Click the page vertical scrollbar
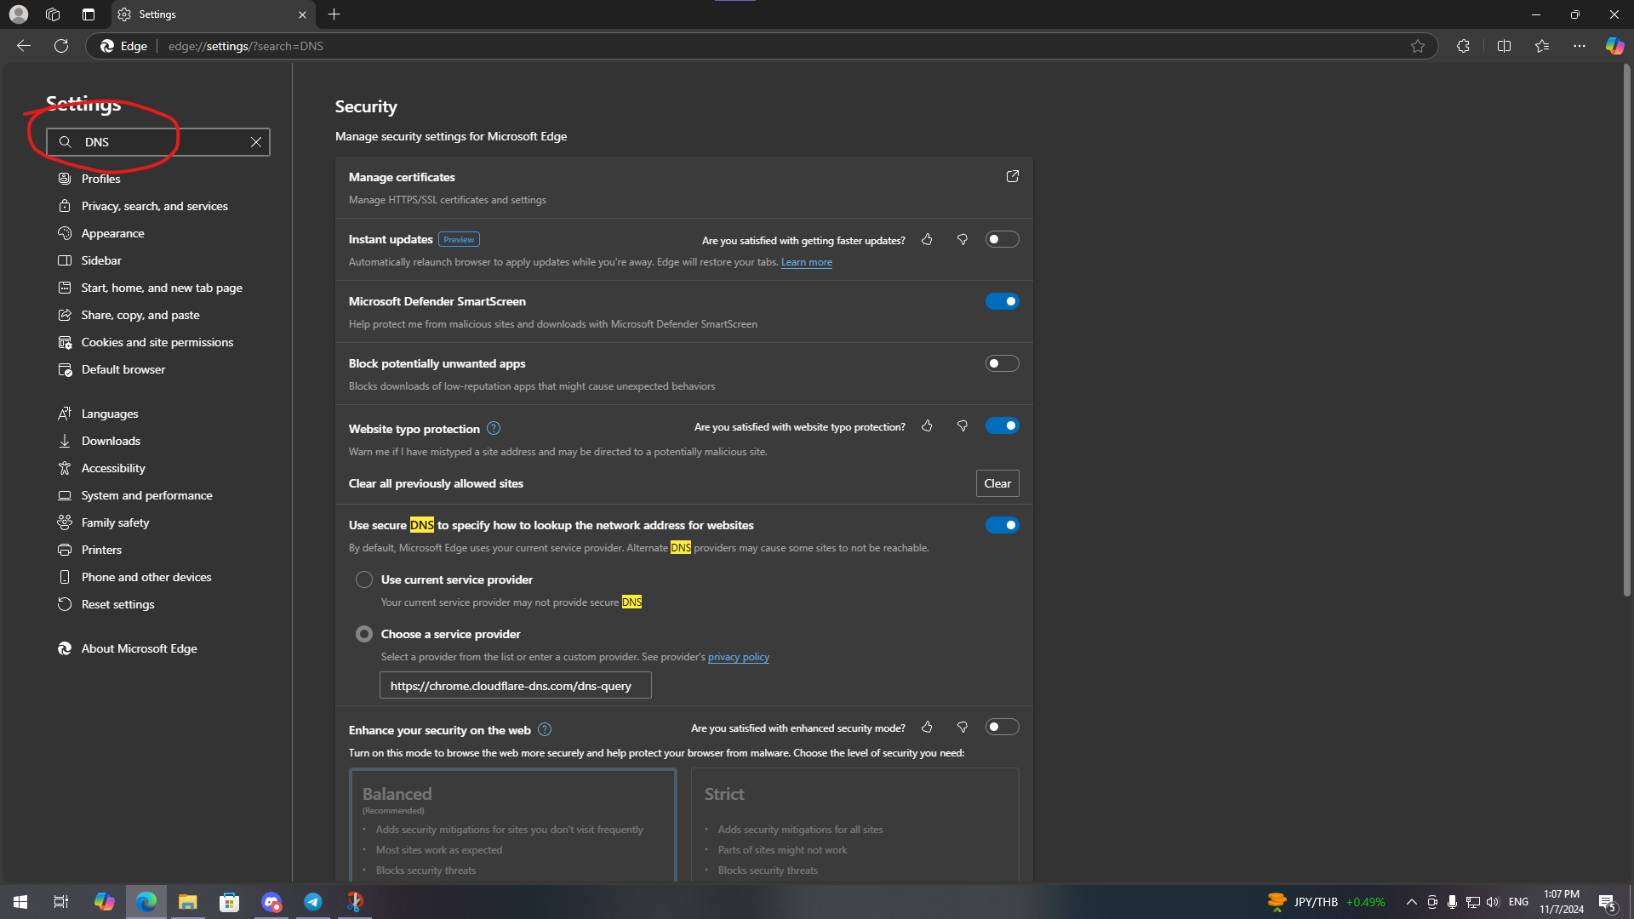 coord(1627,332)
